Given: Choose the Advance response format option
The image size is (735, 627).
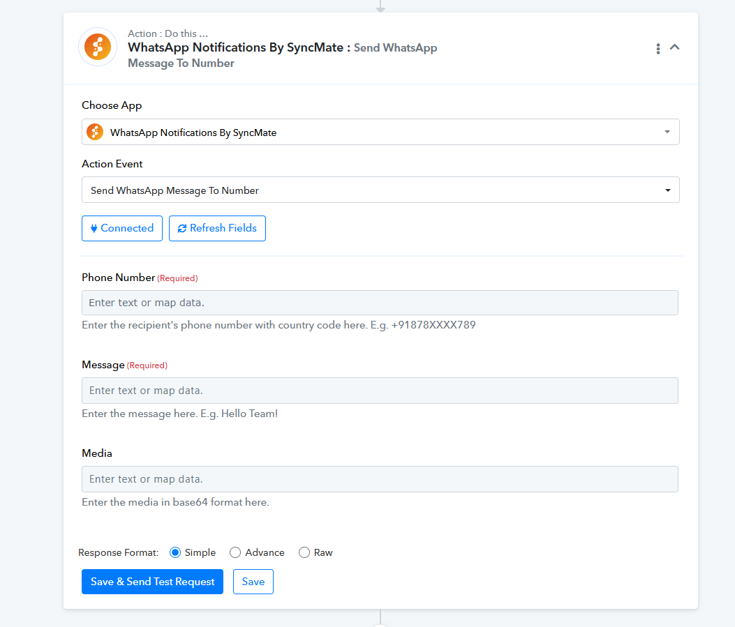Looking at the screenshot, I should pyautogui.click(x=235, y=552).
